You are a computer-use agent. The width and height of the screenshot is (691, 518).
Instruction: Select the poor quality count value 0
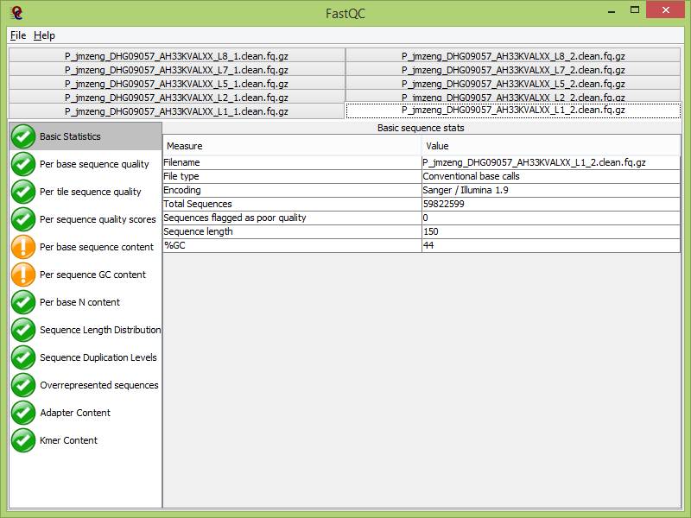pos(551,218)
